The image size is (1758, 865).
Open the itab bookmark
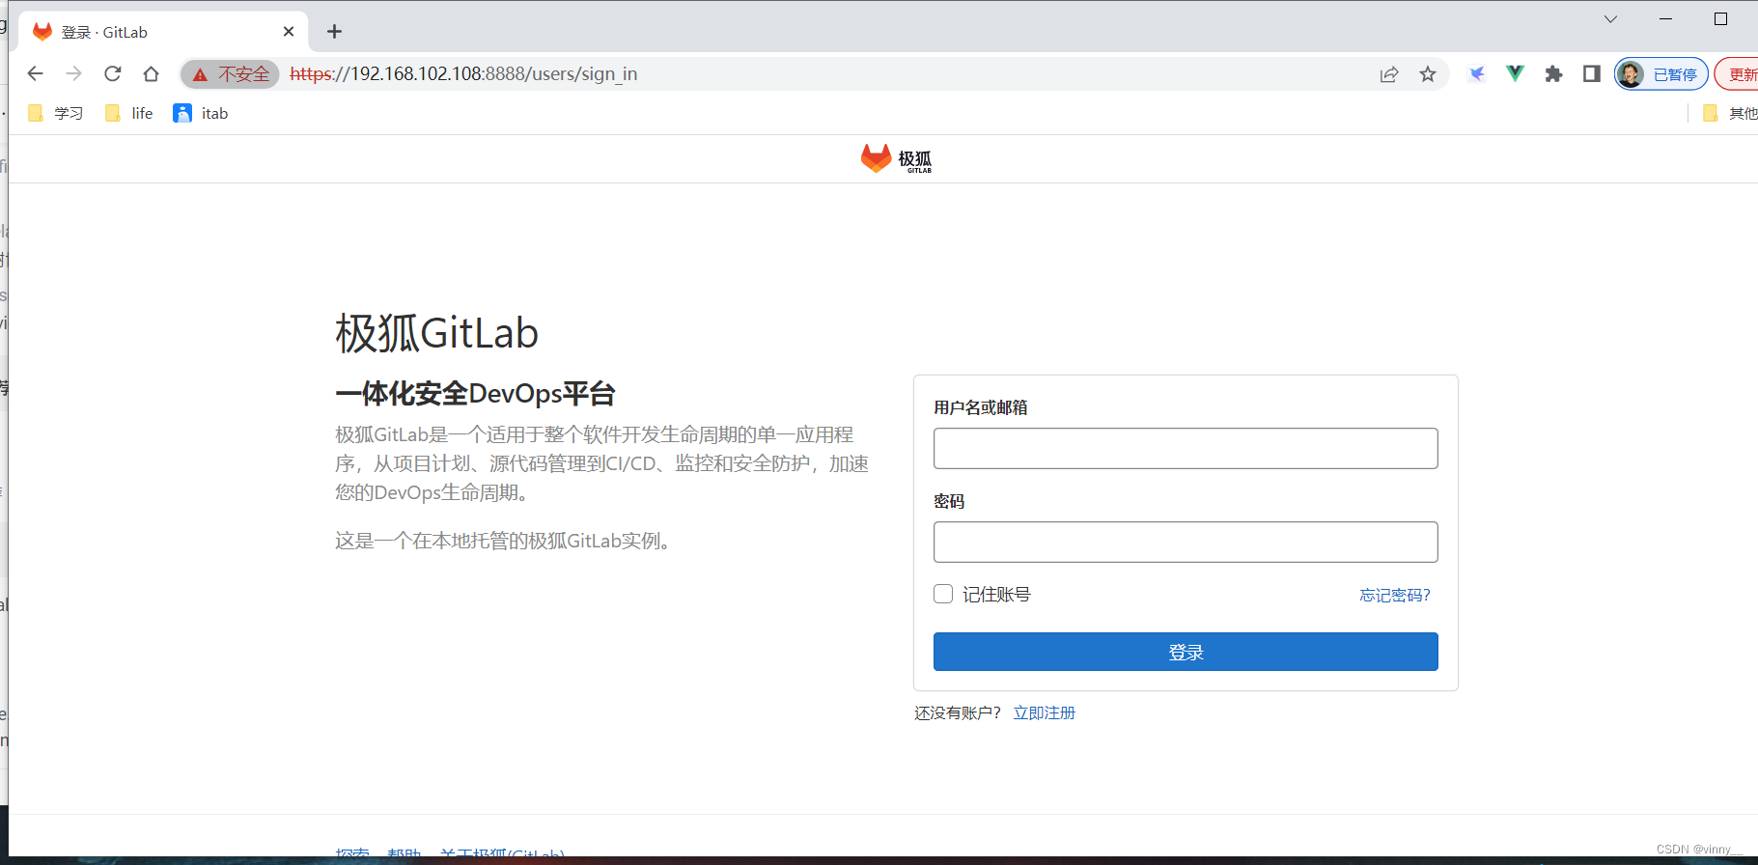201,113
